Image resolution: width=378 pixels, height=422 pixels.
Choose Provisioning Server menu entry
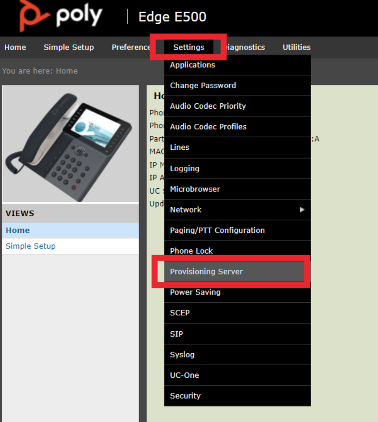237,272
